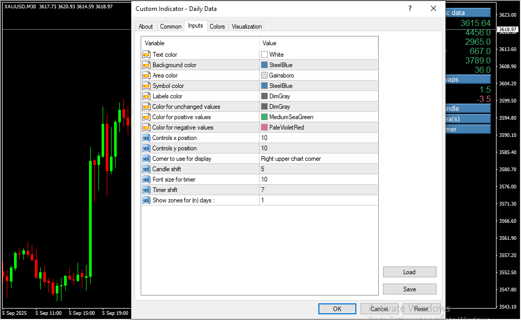Screen dimensions: 521x320
Task: Select the White text color swatch
Action: [x=264, y=55]
